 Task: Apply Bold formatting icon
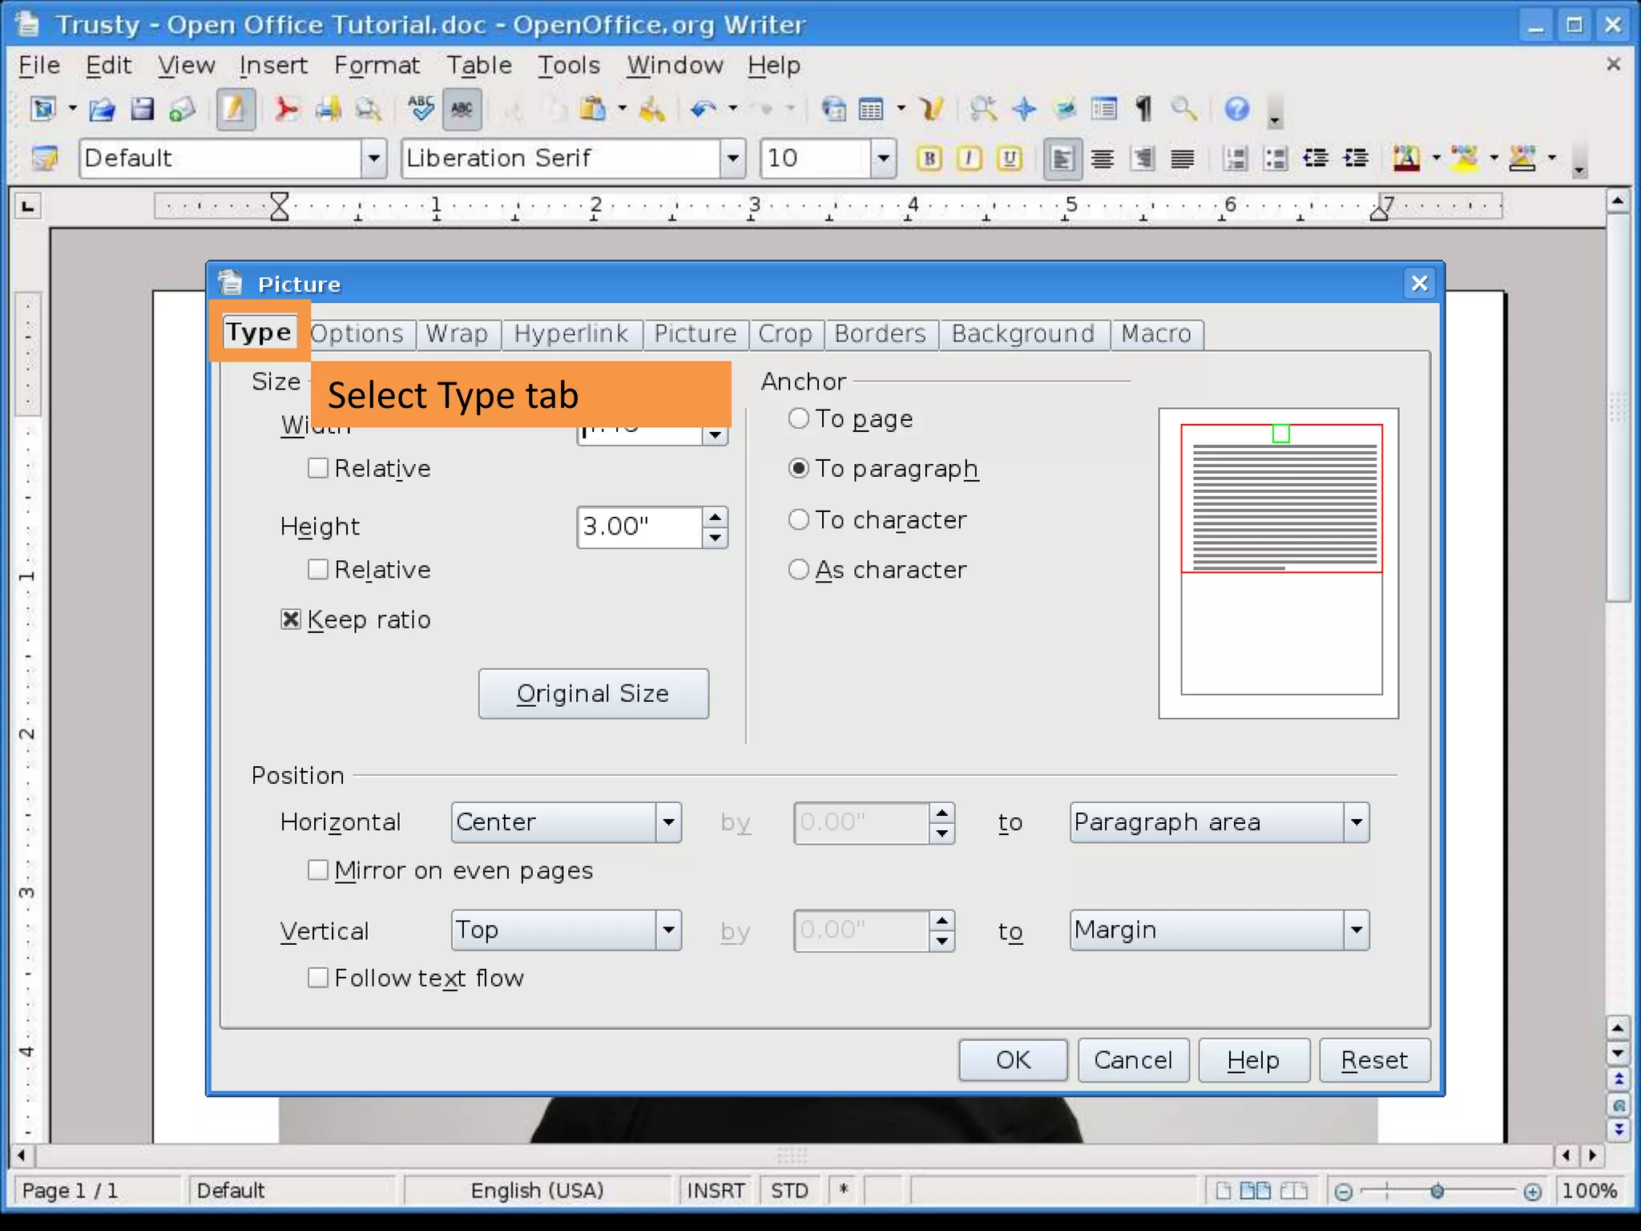(x=929, y=159)
